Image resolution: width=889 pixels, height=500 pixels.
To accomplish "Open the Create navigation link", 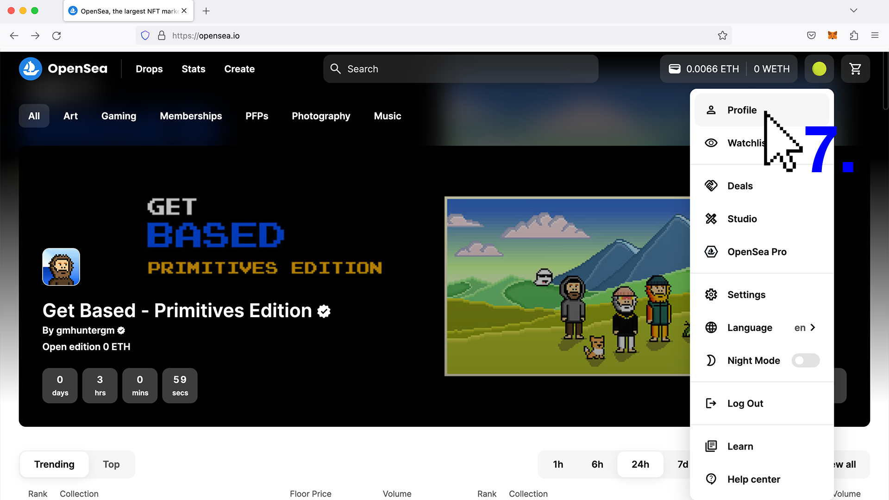I will [x=239, y=69].
